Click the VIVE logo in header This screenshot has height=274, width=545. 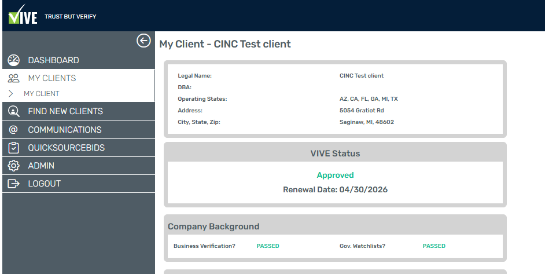point(23,14)
